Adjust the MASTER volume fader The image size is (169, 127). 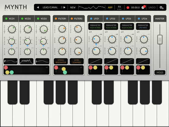click(x=160, y=40)
